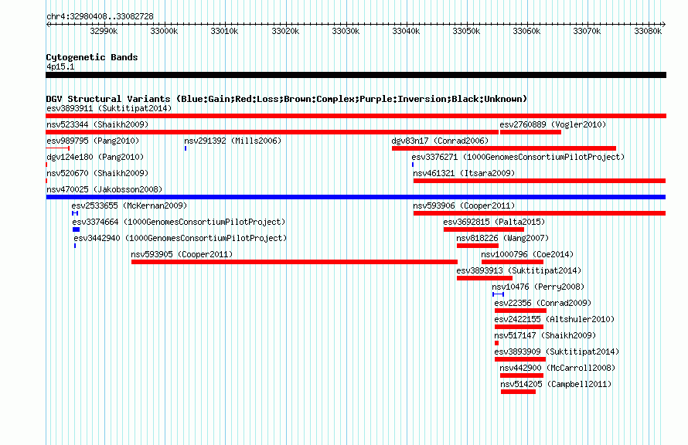Click the 33040k ruler tick label

[x=406, y=31]
